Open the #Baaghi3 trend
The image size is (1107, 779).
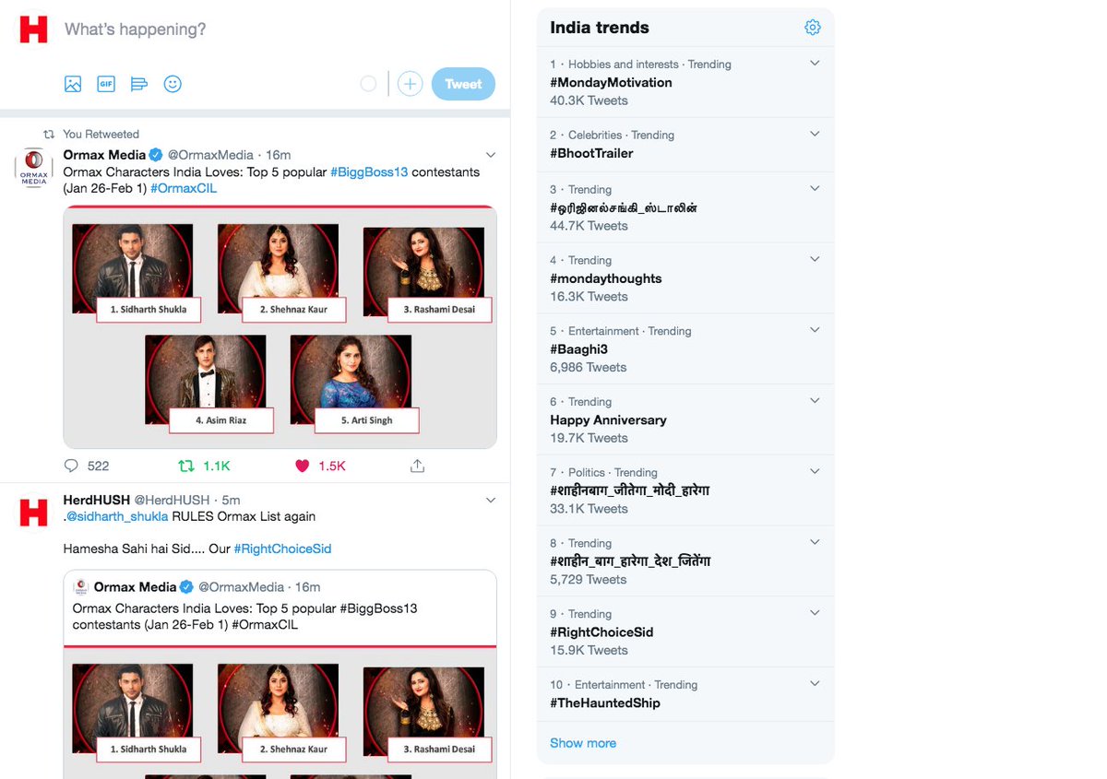click(x=578, y=349)
